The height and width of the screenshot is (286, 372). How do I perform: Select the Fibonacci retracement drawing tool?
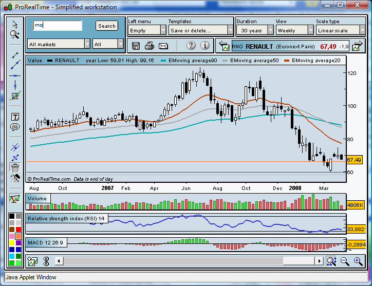15,96
